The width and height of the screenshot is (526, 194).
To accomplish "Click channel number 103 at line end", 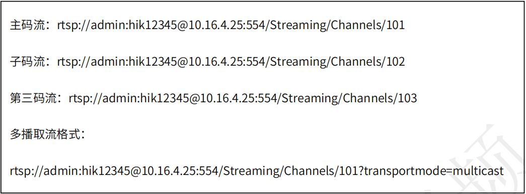I will tap(408, 98).
